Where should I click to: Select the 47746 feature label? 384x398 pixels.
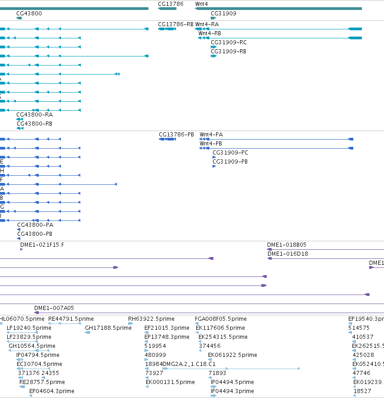361,373
